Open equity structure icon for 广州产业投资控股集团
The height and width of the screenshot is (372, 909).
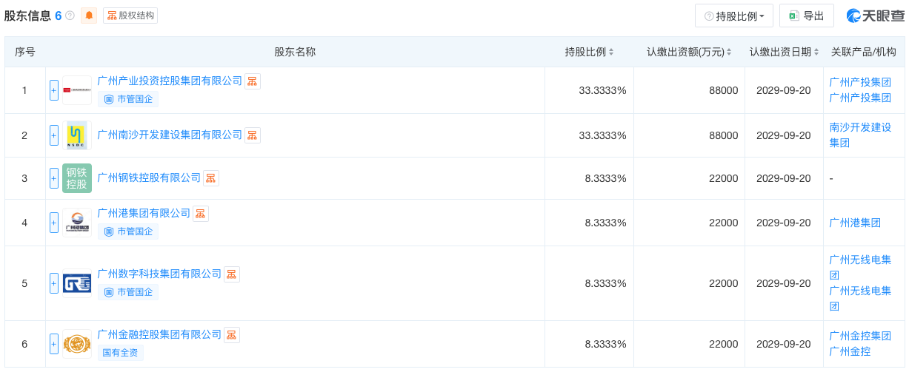pos(253,81)
